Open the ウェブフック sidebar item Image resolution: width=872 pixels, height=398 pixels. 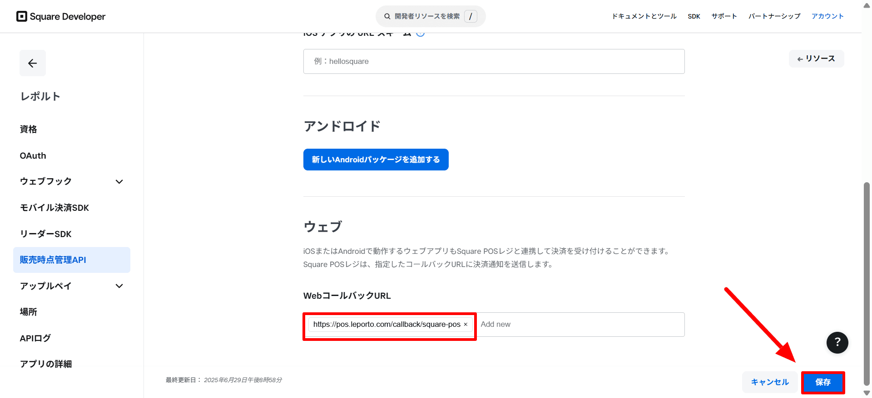coord(46,181)
